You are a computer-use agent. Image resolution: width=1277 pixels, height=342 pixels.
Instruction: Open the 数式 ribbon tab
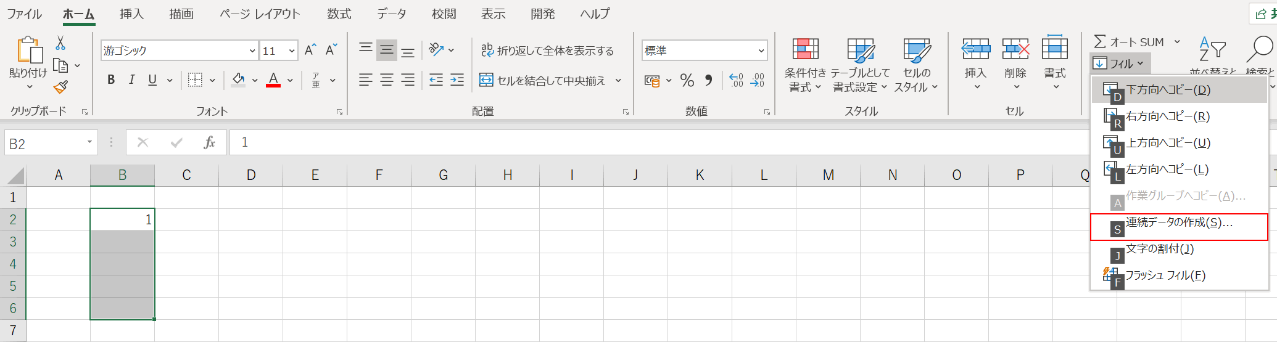339,14
